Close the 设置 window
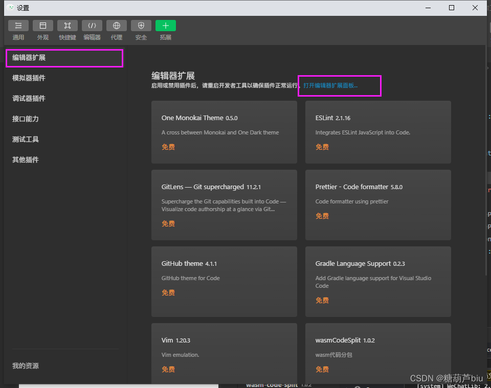491x388 pixels. point(475,8)
